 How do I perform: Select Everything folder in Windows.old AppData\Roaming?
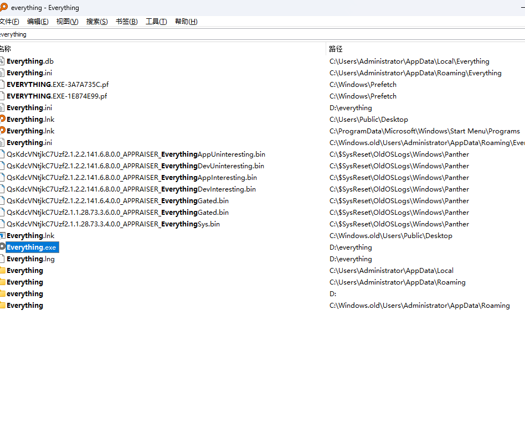(x=25, y=306)
